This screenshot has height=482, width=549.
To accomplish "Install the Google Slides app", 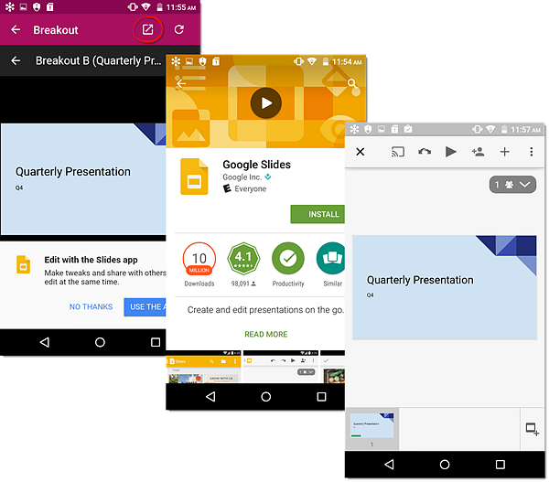I will pyautogui.click(x=318, y=214).
